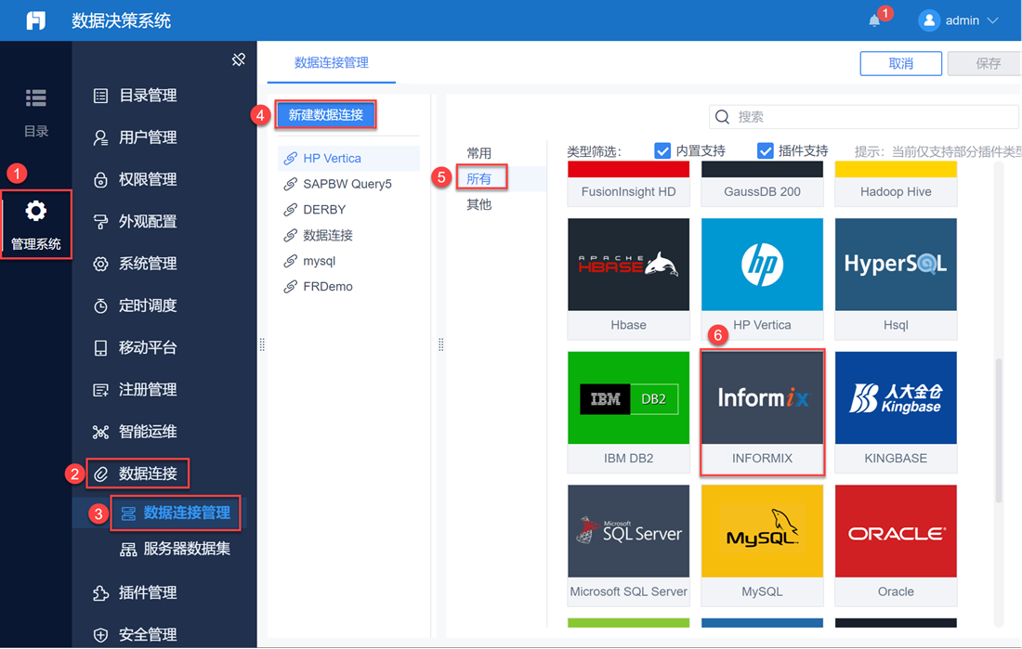Collapse the 数据连接 menu group

point(138,474)
